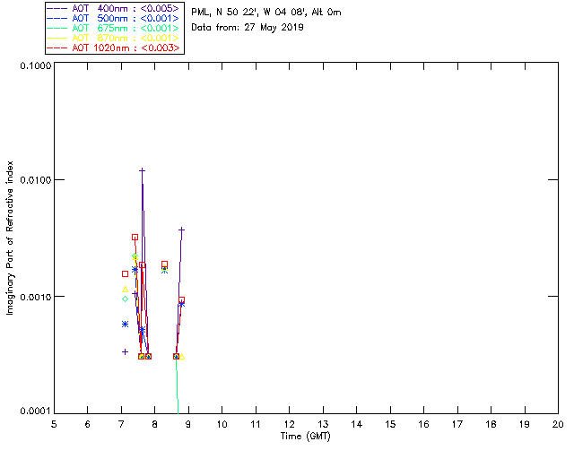Viewport: 574px width, 459px height.
Task: Click the yellow triangle marker near time 8.8
Action: pos(182,357)
